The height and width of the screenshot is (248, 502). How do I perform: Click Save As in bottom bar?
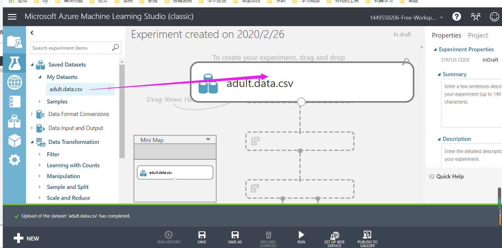pyautogui.click(x=235, y=237)
